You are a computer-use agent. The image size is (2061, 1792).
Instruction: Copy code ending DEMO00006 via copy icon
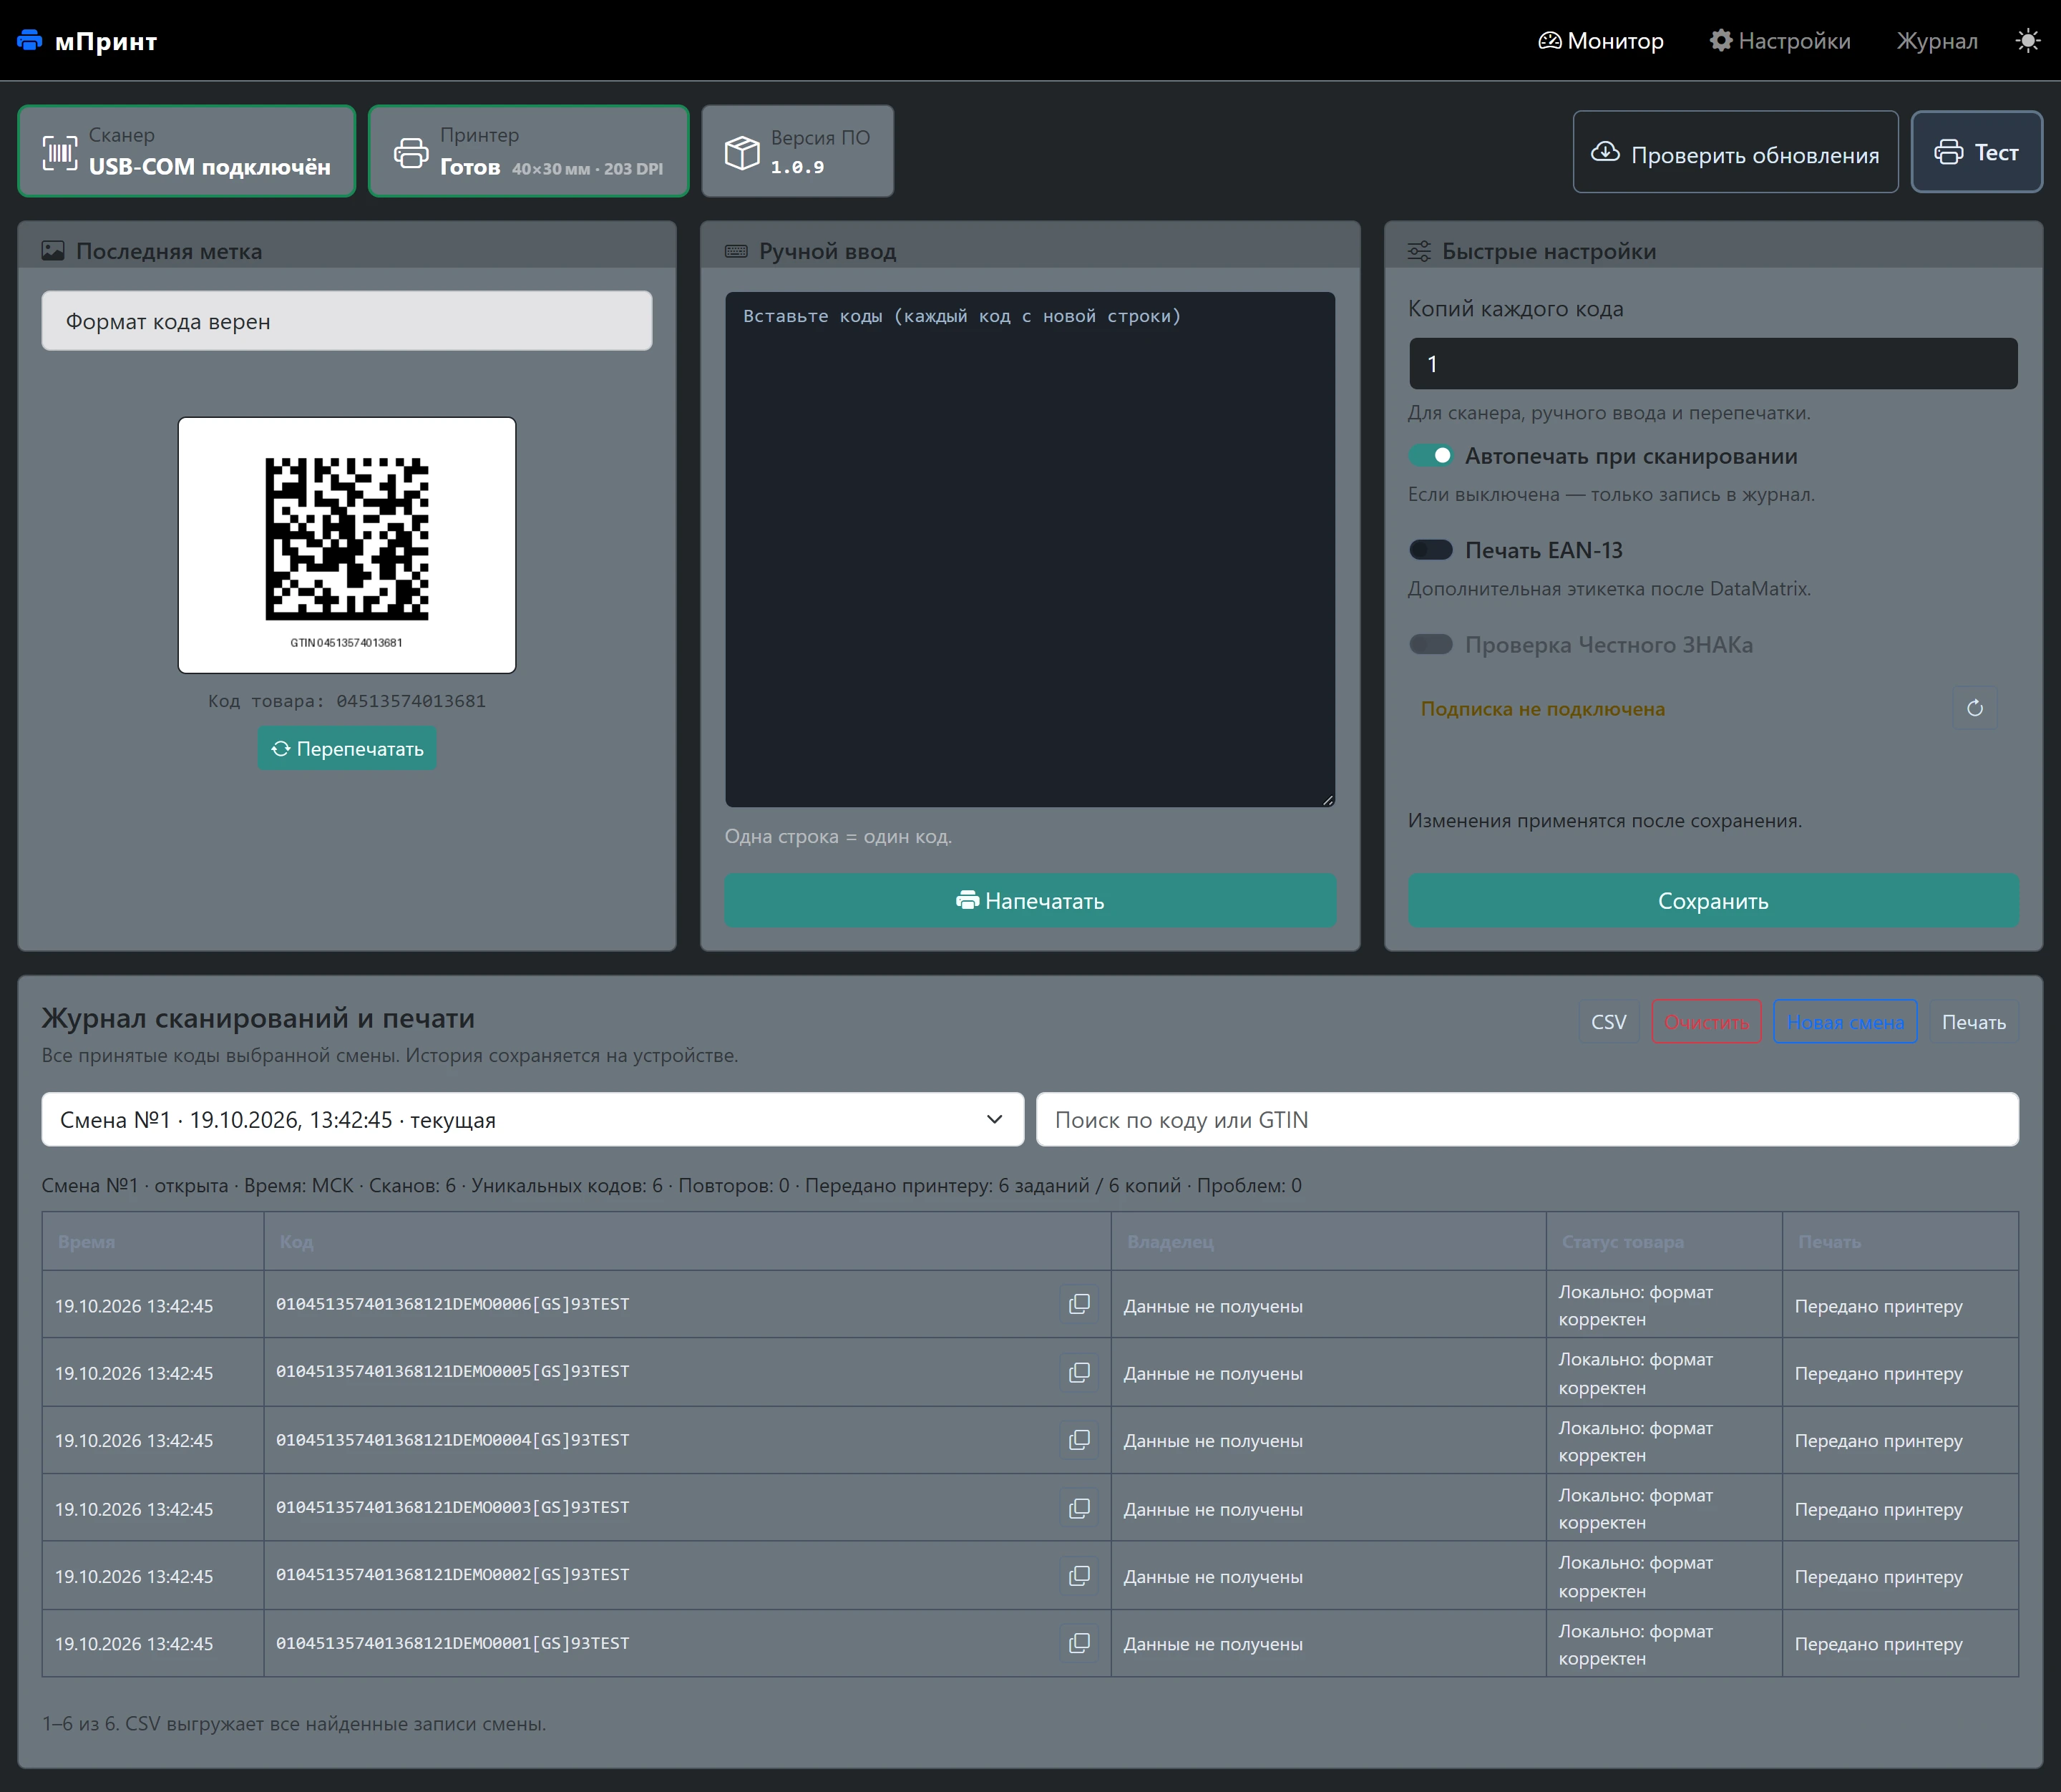[1079, 1304]
